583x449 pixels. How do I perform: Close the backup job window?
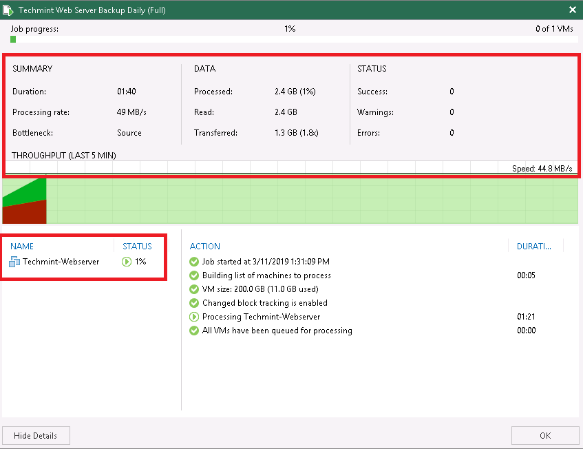click(572, 10)
